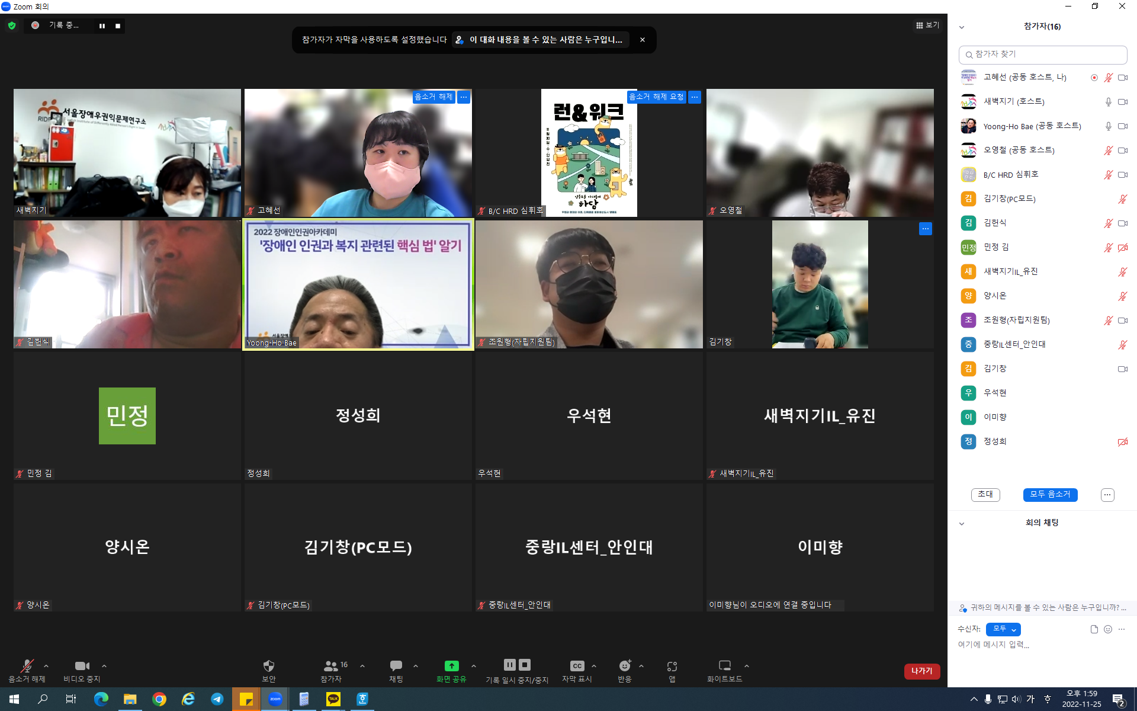Open the Security (보안) shield icon
1137x711 pixels.
tap(268, 666)
